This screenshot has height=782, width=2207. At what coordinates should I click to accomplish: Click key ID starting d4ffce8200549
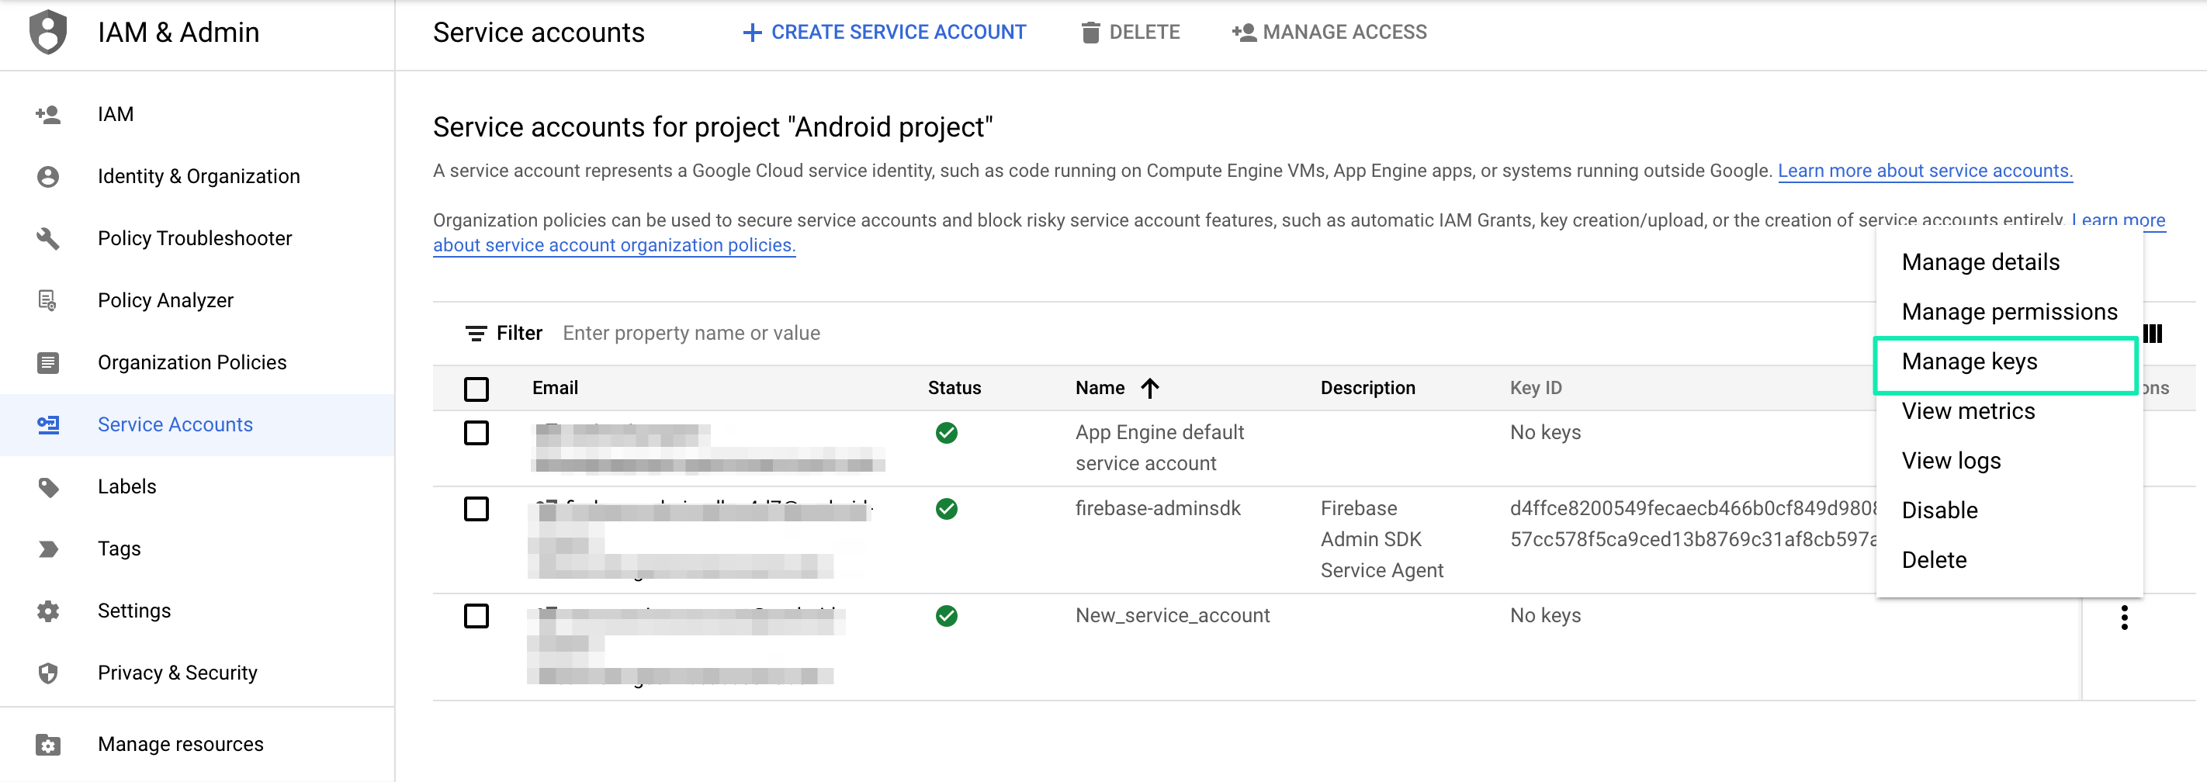pos(1692,509)
